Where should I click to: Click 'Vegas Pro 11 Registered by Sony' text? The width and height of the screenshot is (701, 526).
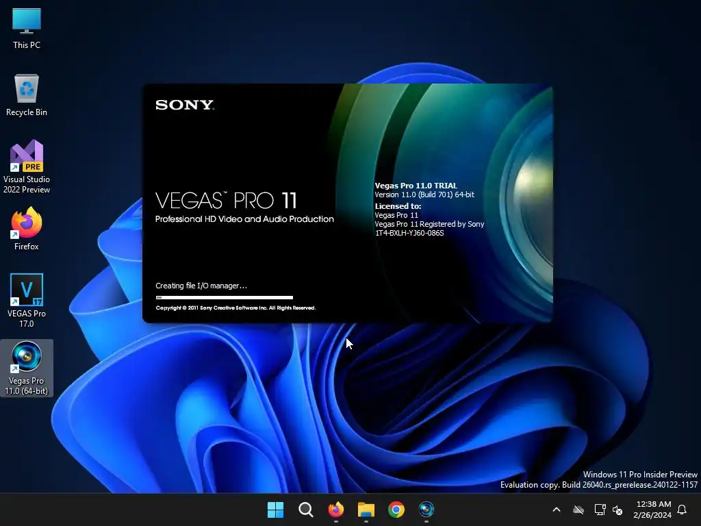coord(429,224)
